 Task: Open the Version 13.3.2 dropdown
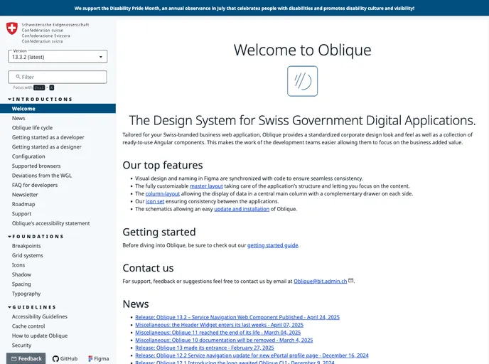click(x=58, y=57)
